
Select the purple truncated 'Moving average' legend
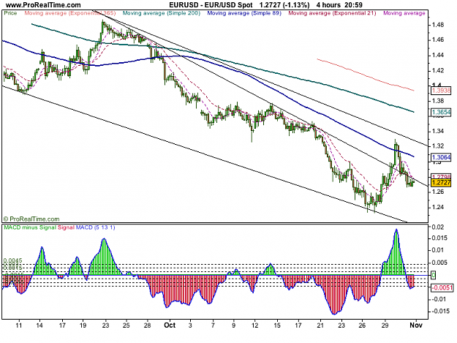[x=404, y=13]
